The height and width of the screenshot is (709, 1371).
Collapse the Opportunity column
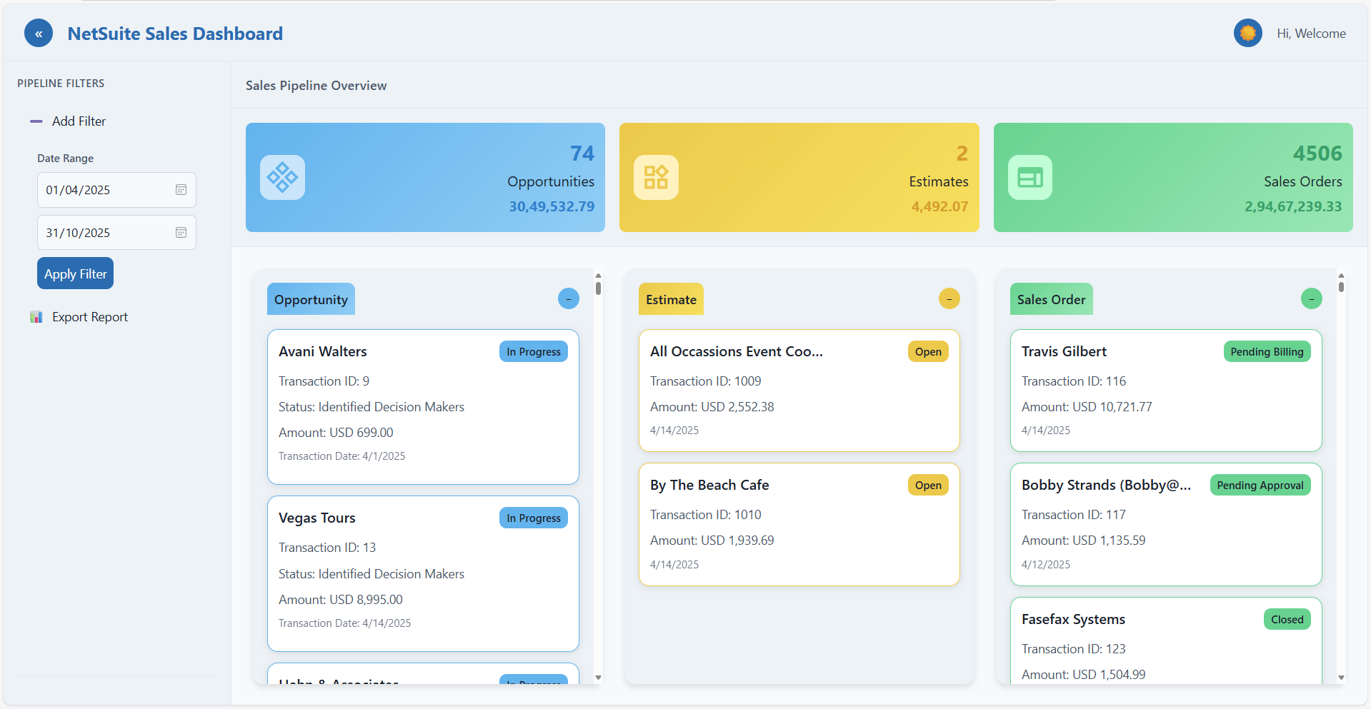[569, 298]
